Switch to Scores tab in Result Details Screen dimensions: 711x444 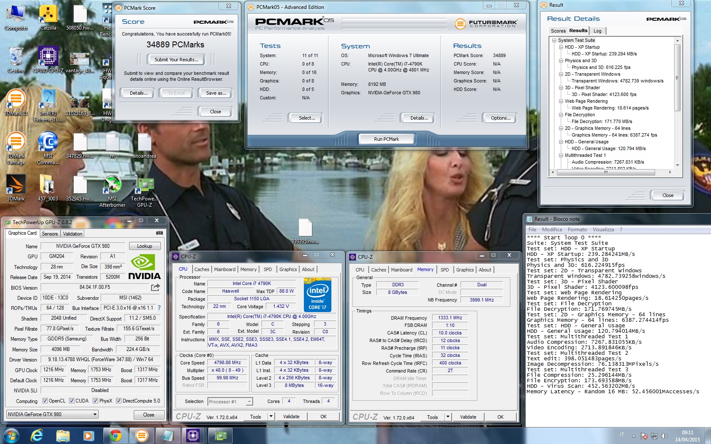tap(558, 31)
